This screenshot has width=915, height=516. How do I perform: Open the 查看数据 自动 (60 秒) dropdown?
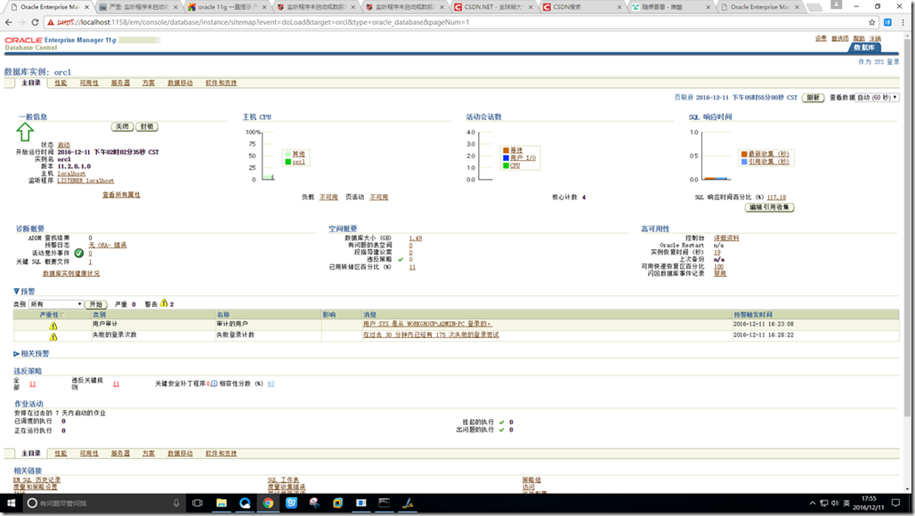tap(877, 97)
